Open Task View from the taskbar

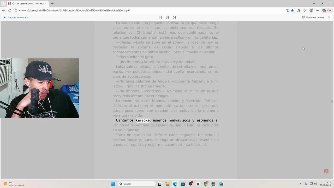click(159, 184)
